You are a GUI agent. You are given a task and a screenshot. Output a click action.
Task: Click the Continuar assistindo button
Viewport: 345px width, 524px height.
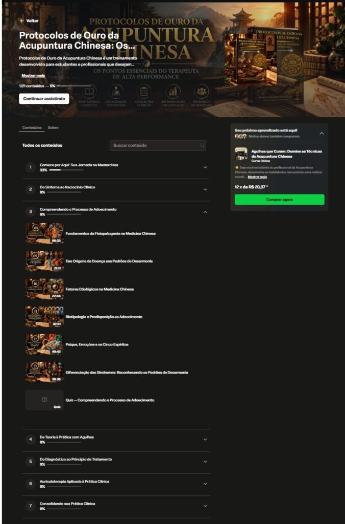tap(44, 99)
